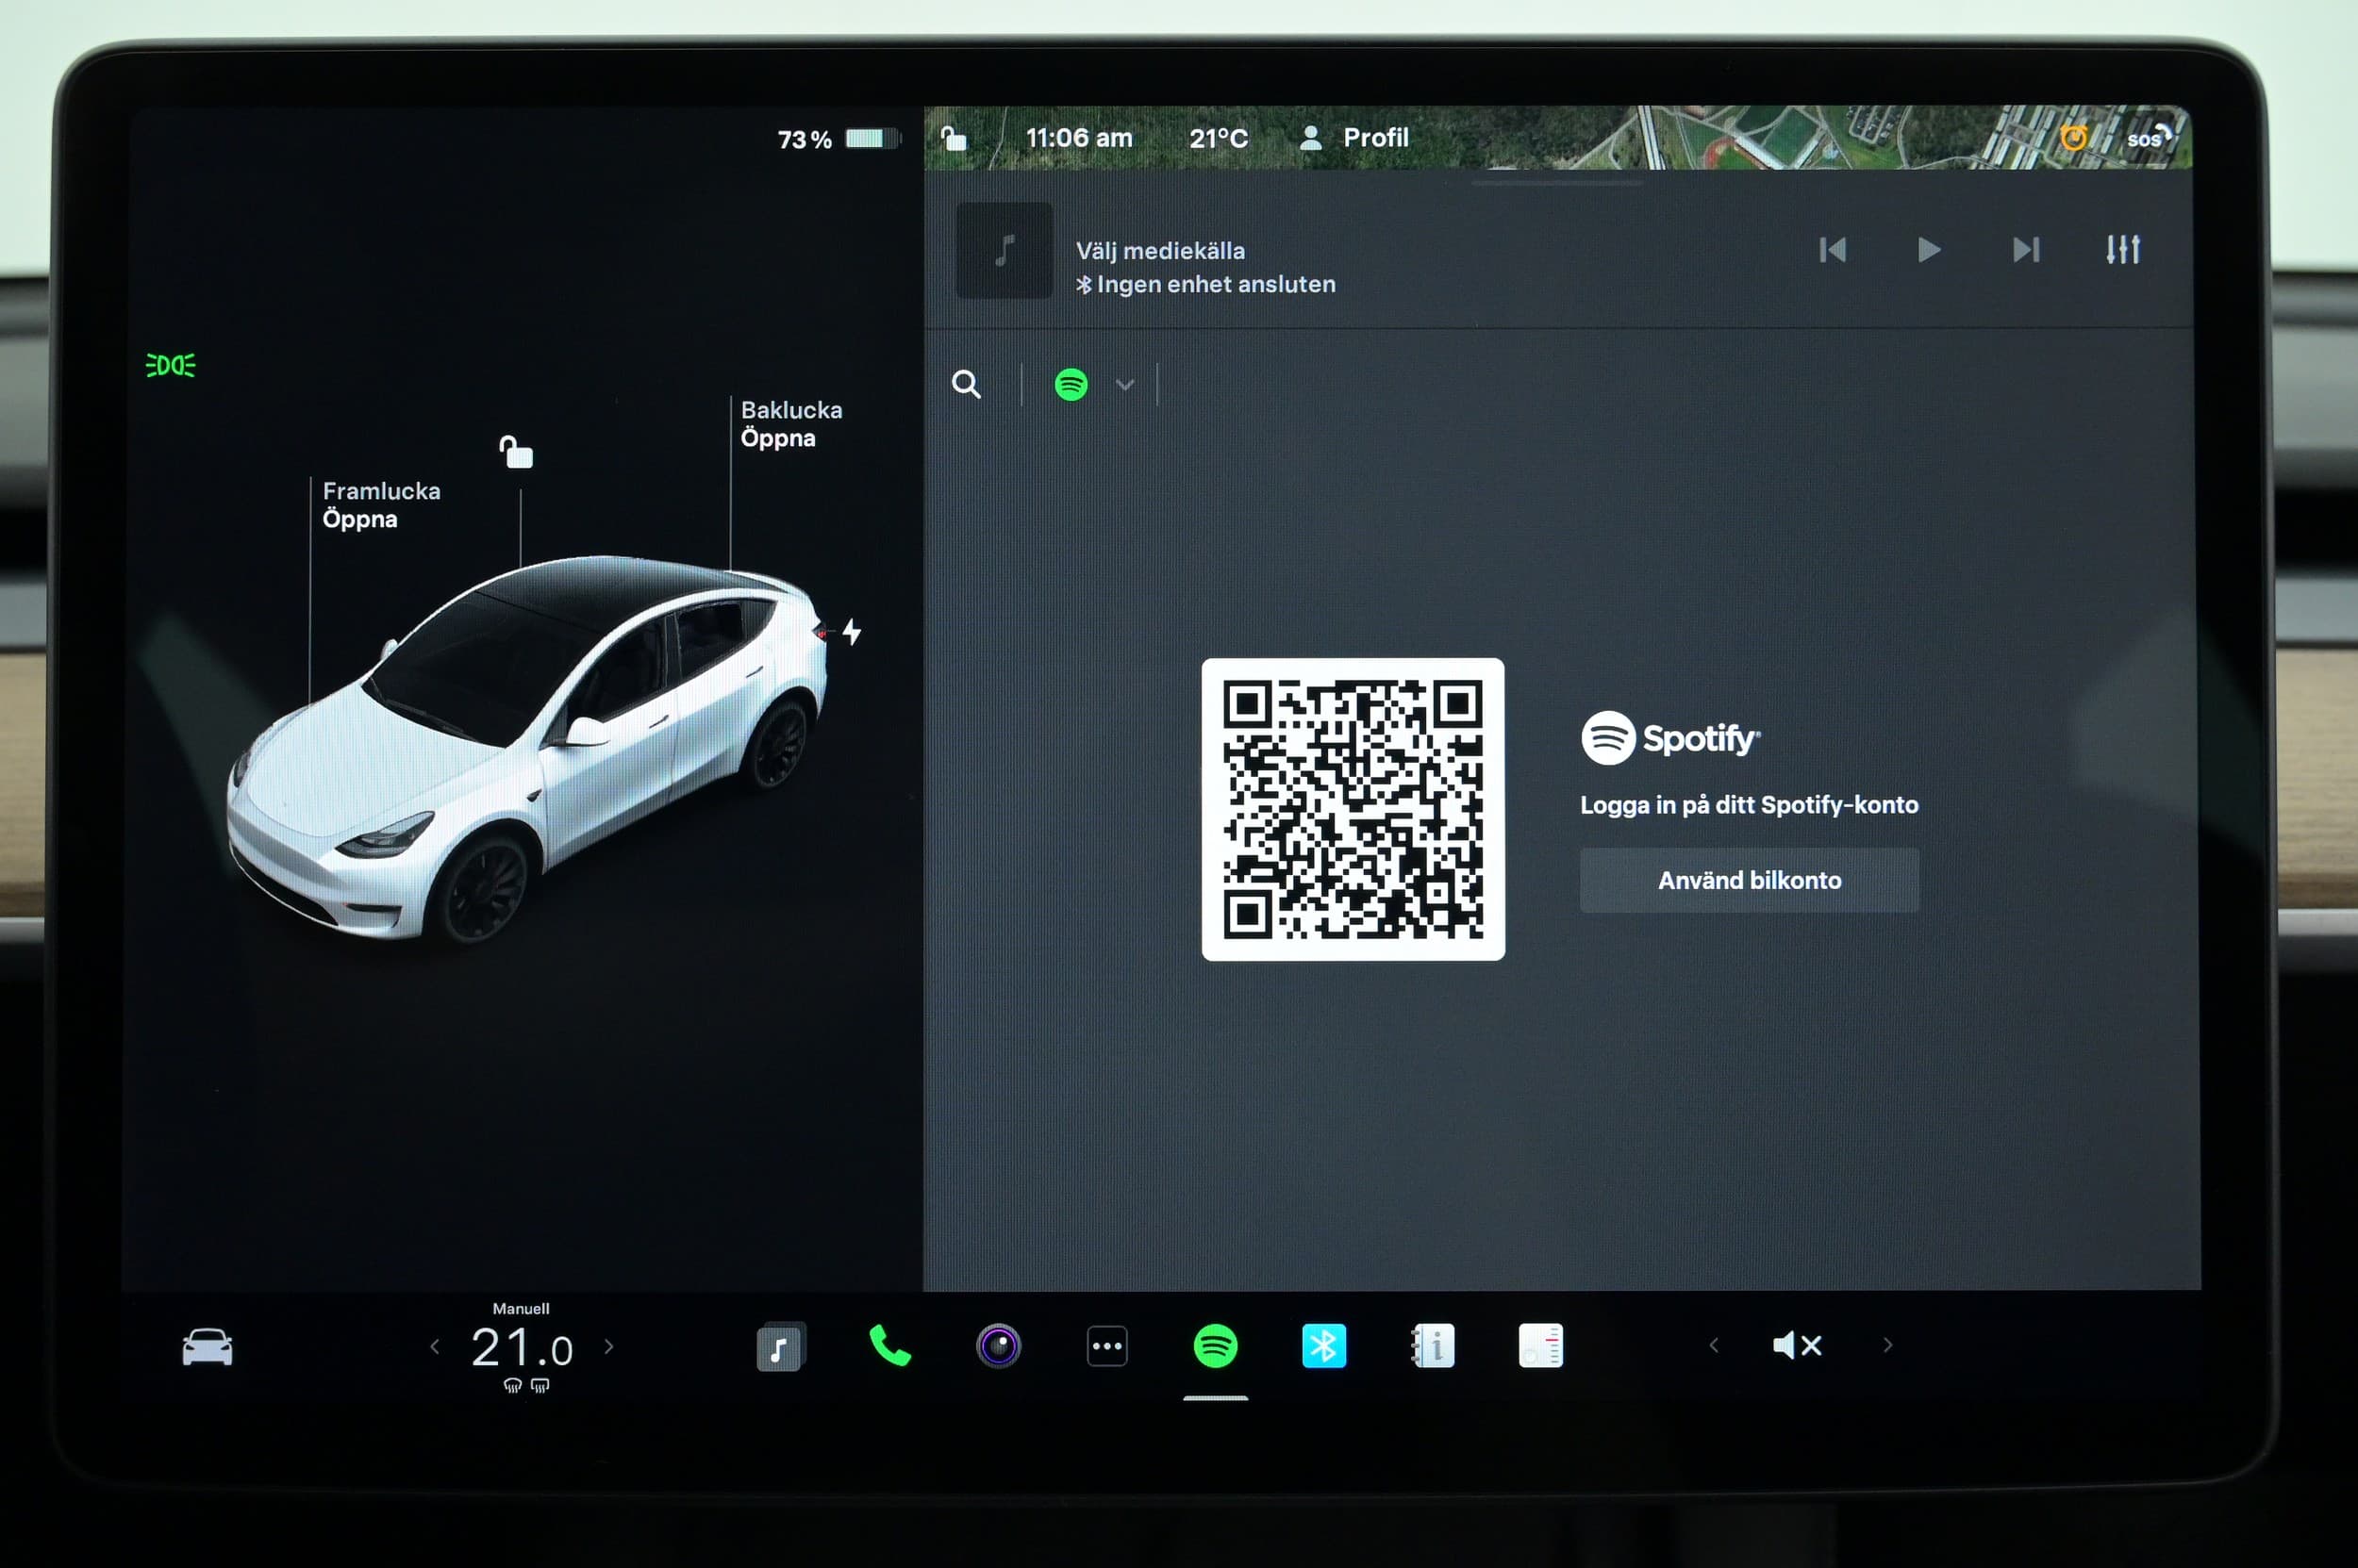Viewport: 2358px width, 1568px height.
Task: Lower volume with left chevron
Action: [x=1714, y=1346]
